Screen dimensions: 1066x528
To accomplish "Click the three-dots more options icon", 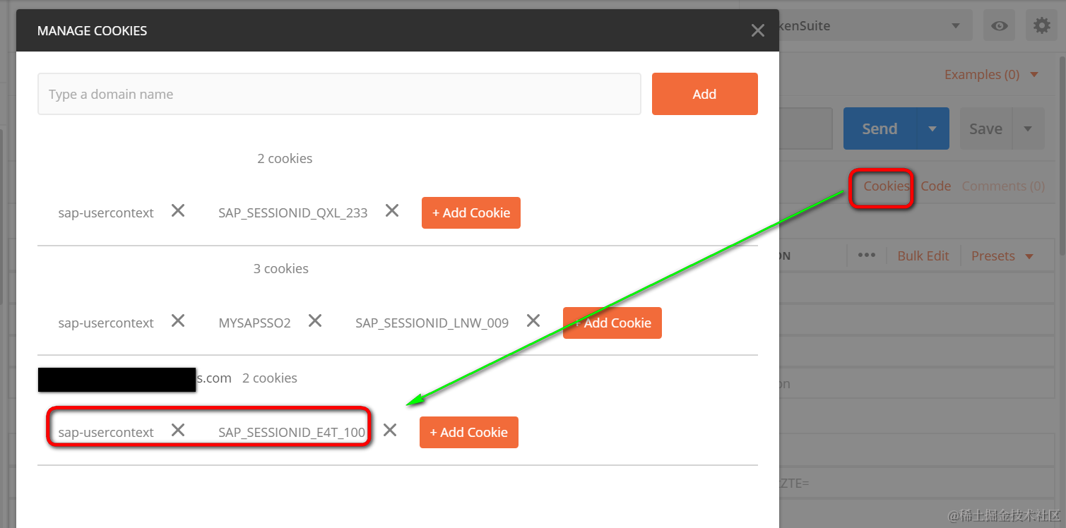I will (x=867, y=256).
